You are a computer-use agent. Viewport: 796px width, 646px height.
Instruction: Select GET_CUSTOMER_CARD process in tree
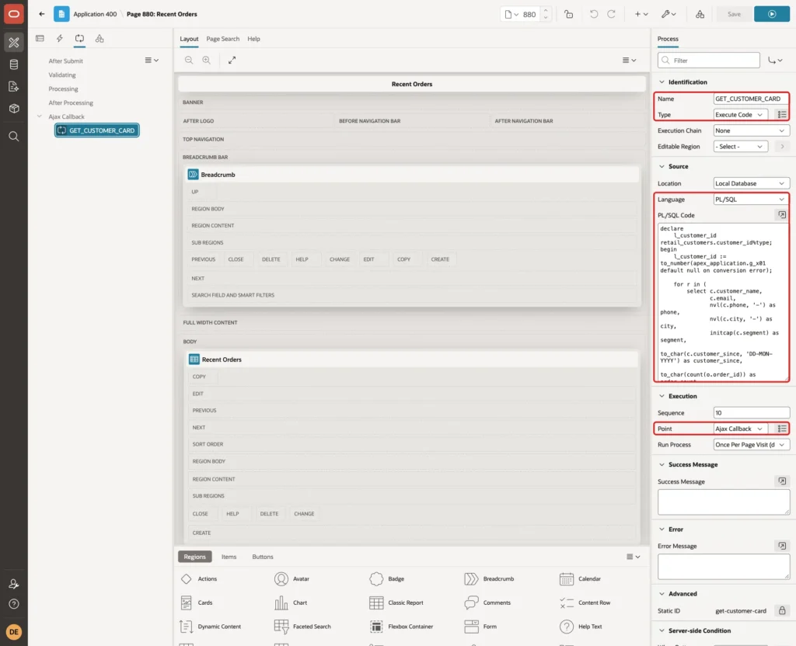[x=97, y=130]
